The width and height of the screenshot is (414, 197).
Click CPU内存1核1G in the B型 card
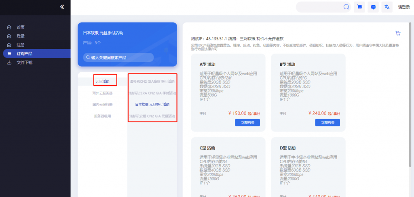(293, 78)
